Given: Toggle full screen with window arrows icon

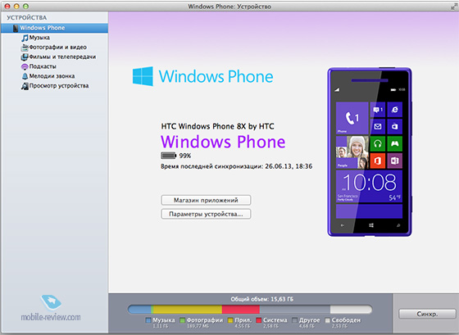Looking at the screenshot, I should coord(454,7).
